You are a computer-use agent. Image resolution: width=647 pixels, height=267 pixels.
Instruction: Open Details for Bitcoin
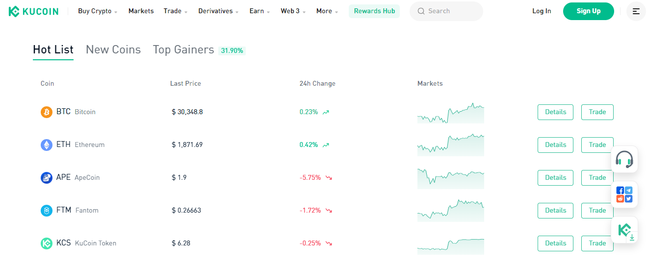click(x=555, y=112)
